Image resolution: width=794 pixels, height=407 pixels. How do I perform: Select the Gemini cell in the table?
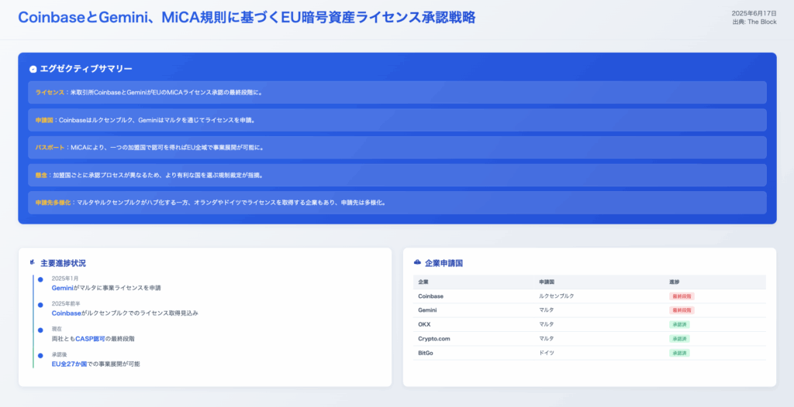(x=427, y=310)
